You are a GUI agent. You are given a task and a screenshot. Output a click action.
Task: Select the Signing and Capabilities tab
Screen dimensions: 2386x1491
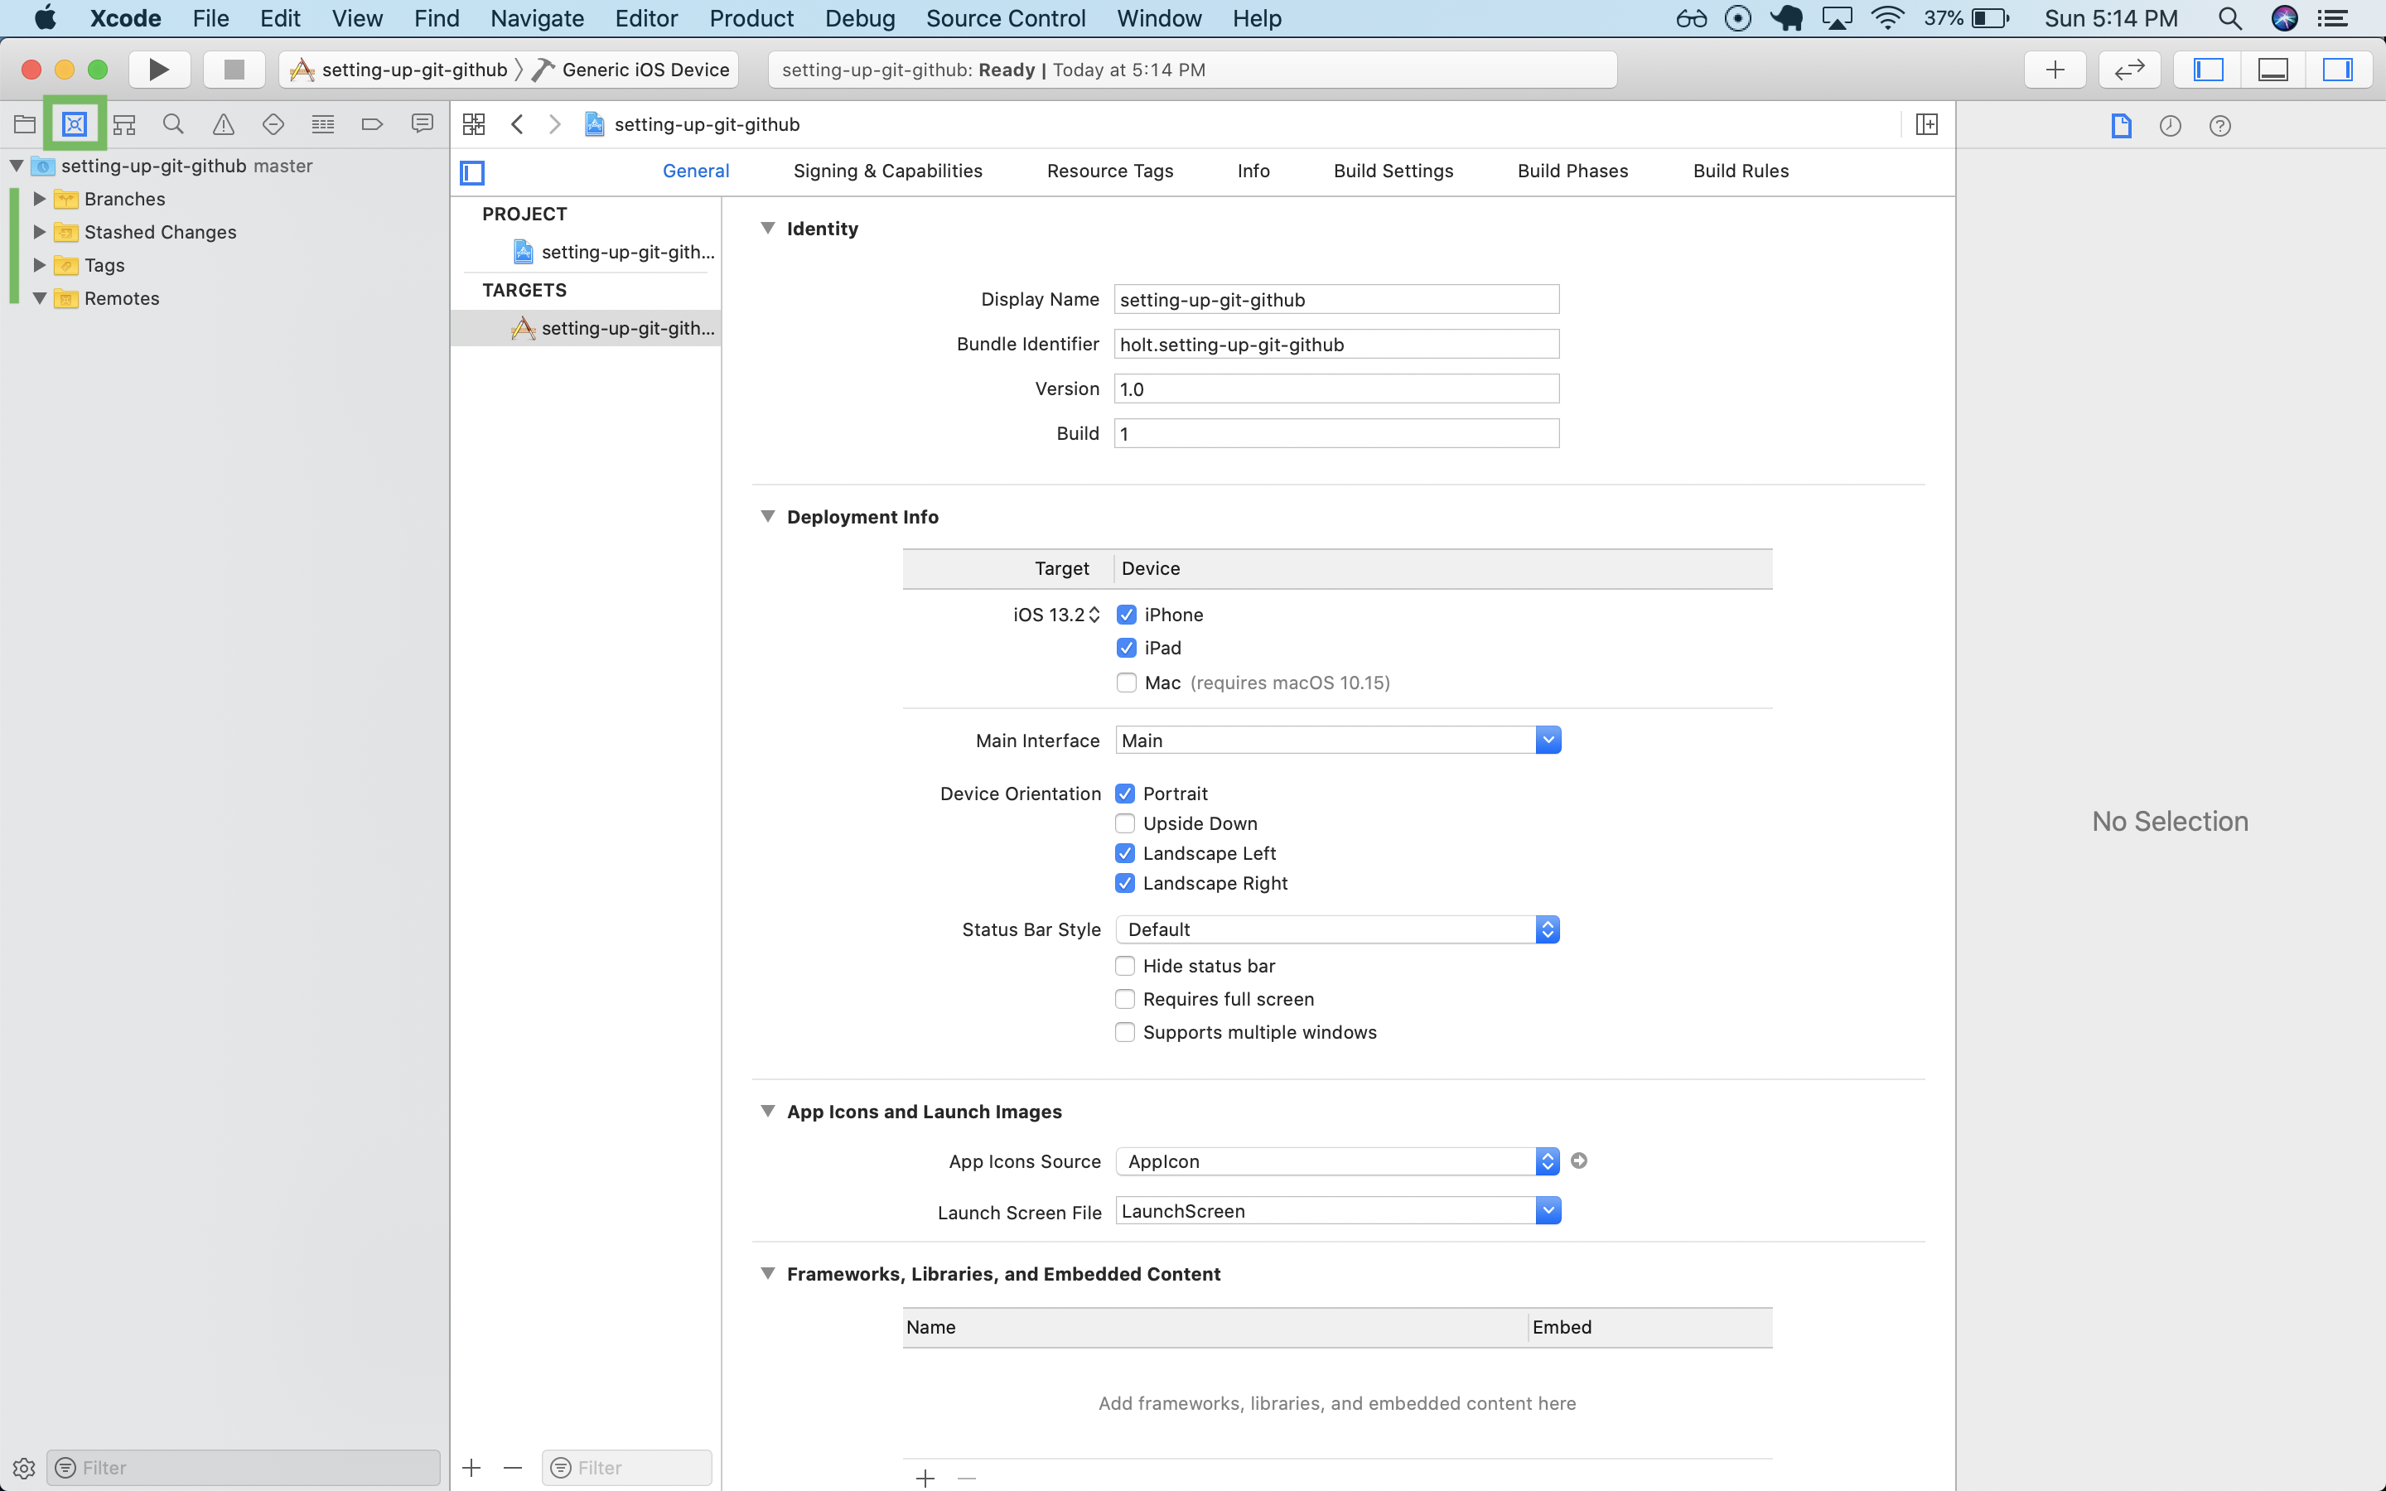click(x=888, y=170)
